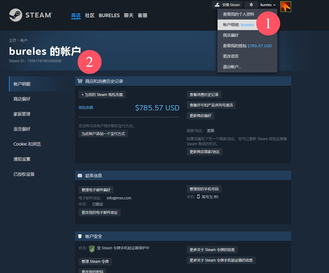This screenshot has width=329, height=273.
Task: Click the $785.57 USD balance amount
Action: click(157, 108)
